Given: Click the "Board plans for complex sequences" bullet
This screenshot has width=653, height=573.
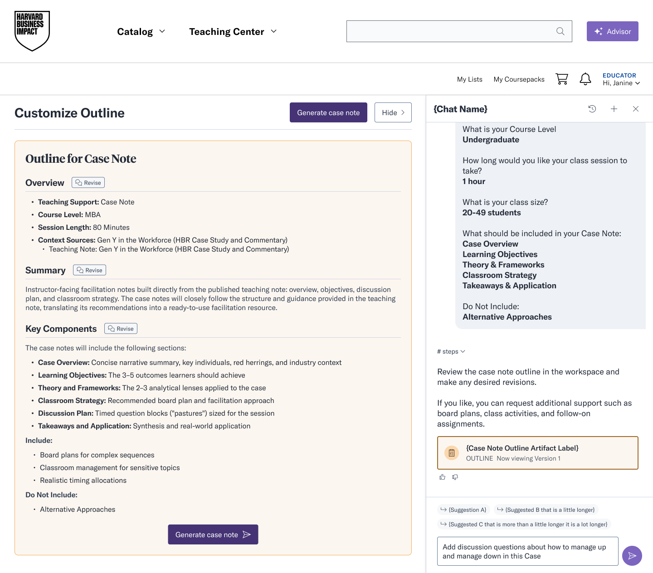Looking at the screenshot, I should coord(97,455).
